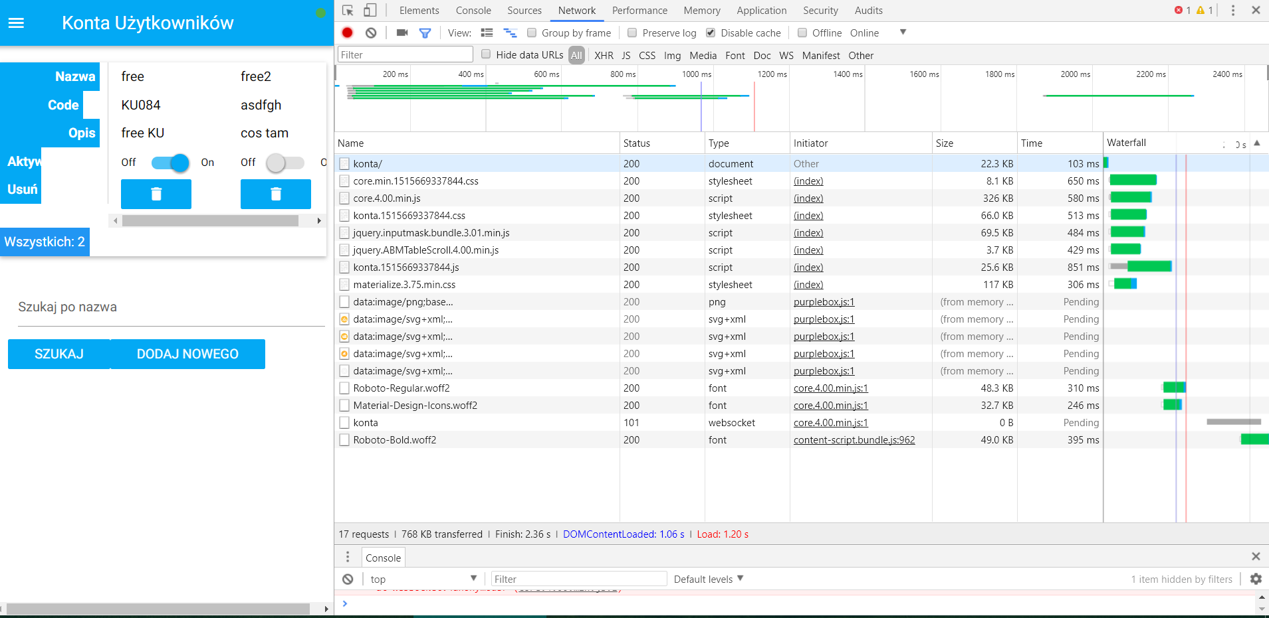Enable the Group by frame checkbox

[x=532, y=33]
